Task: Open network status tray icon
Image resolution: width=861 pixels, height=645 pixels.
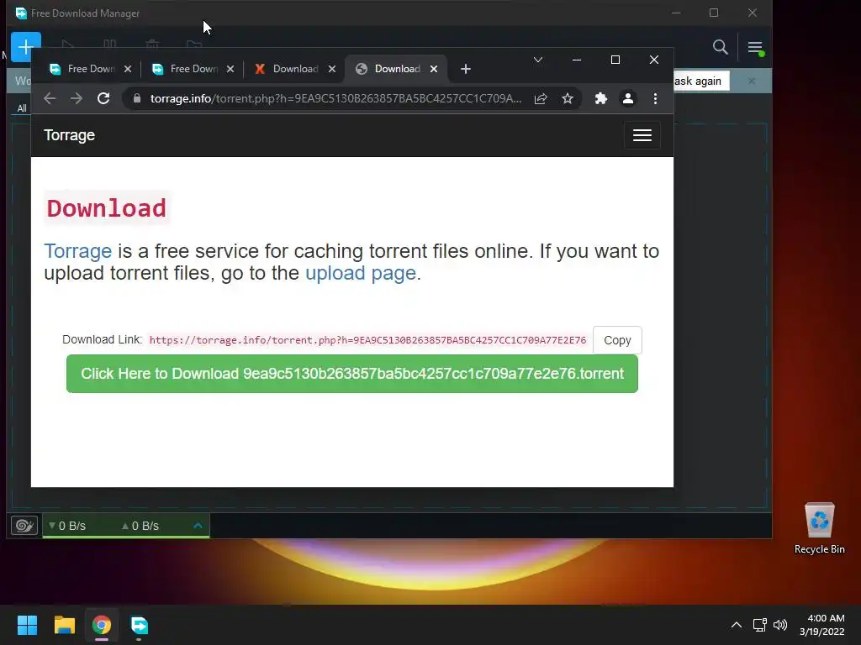Action: click(759, 625)
